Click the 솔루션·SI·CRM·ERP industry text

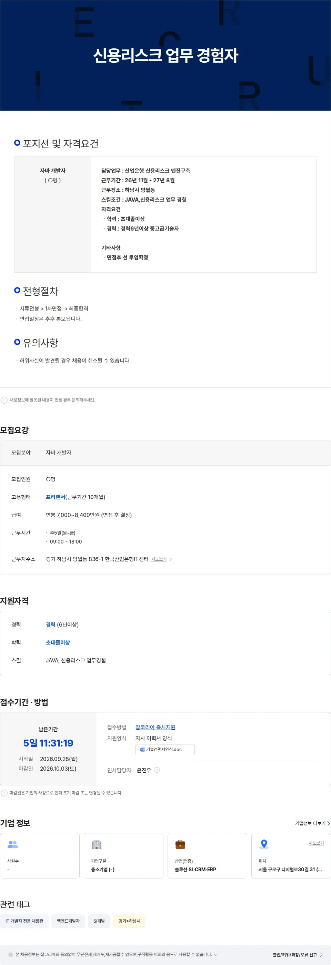pyautogui.click(x=195, y=870)
